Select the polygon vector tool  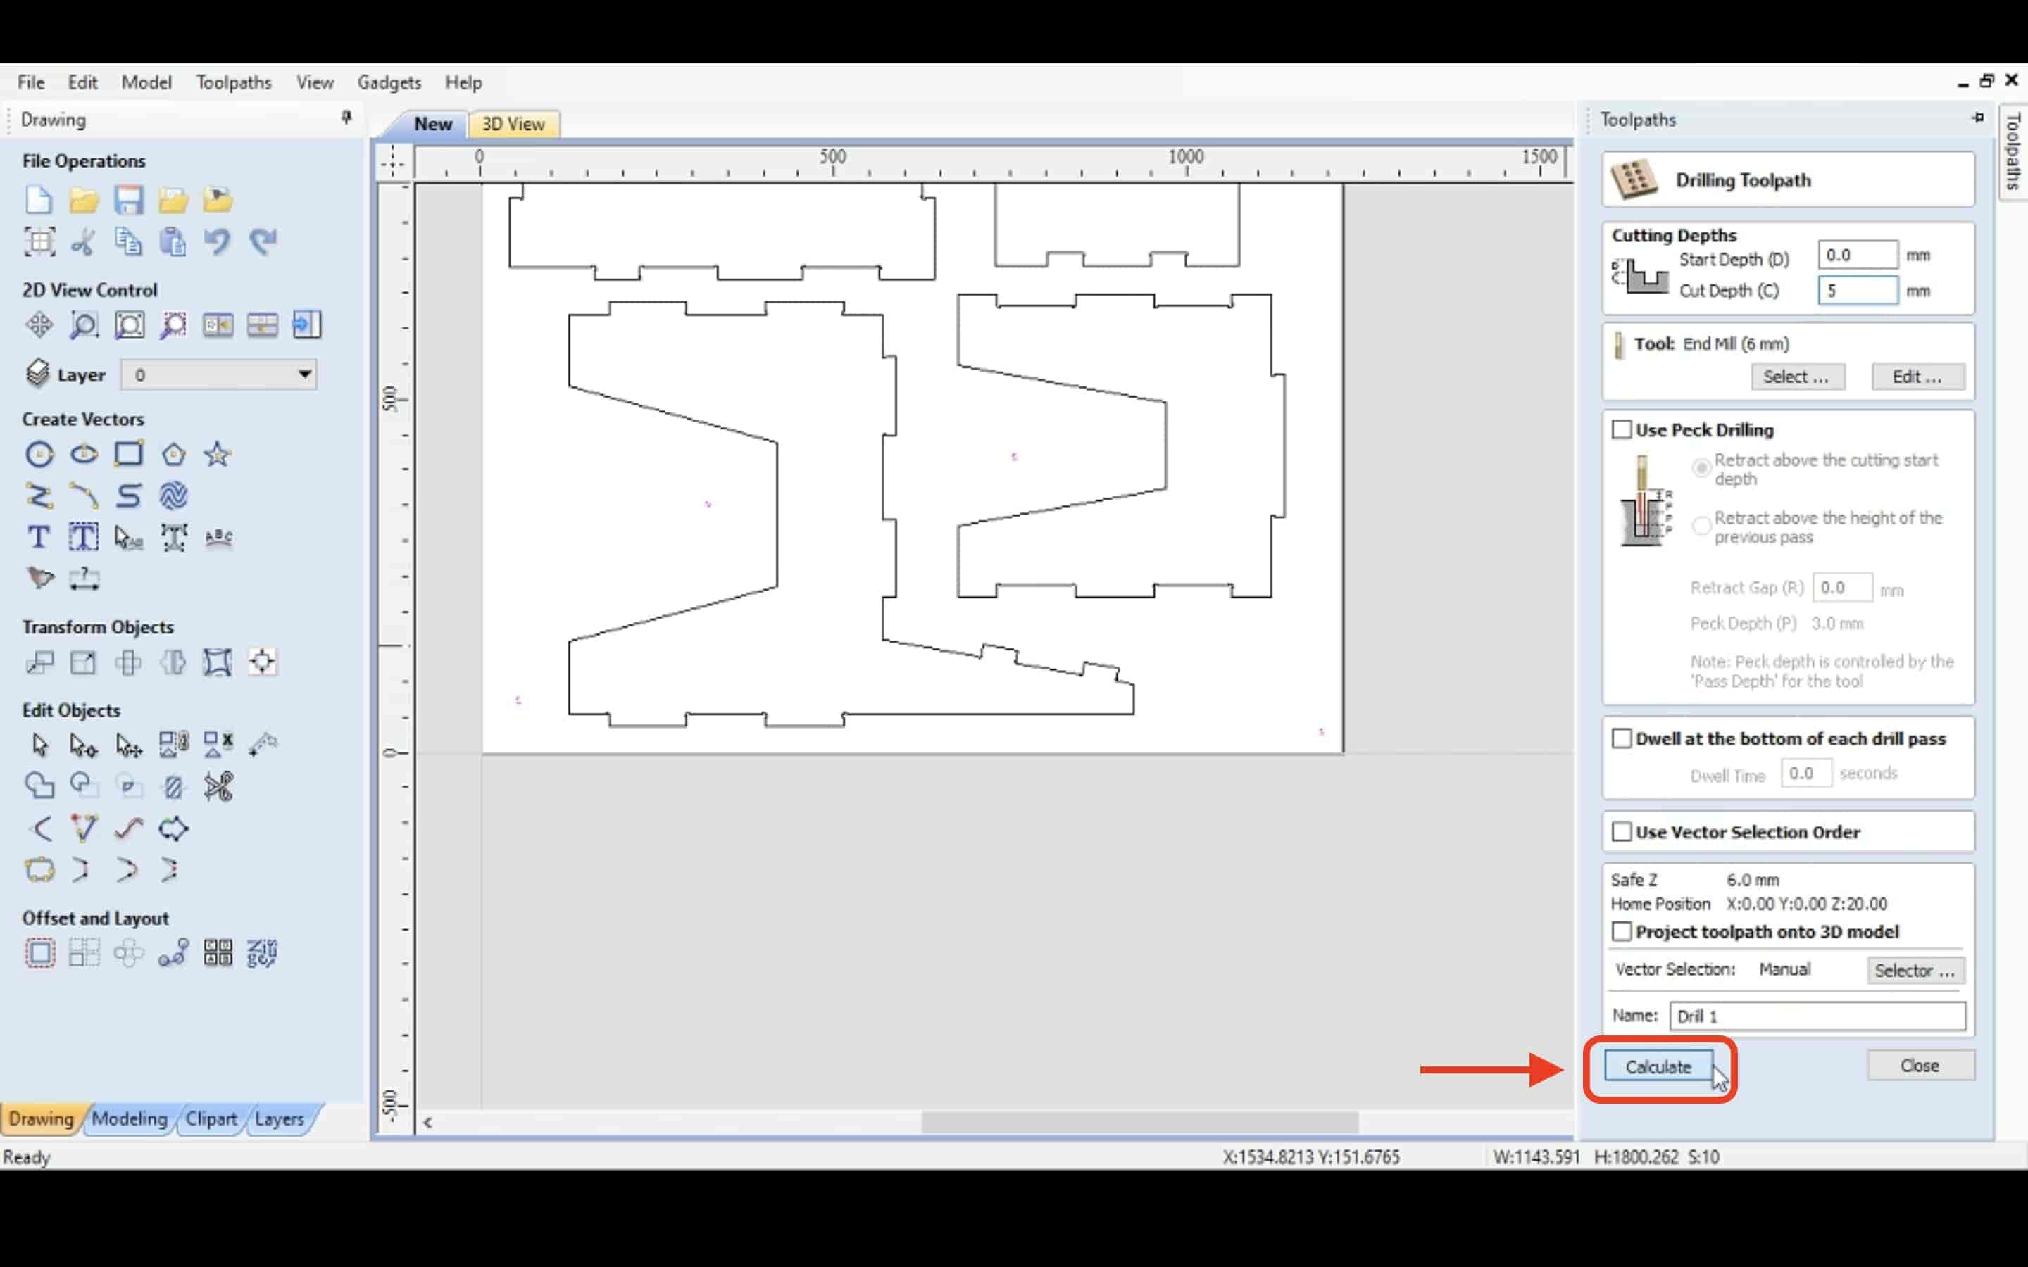[173, 454]
